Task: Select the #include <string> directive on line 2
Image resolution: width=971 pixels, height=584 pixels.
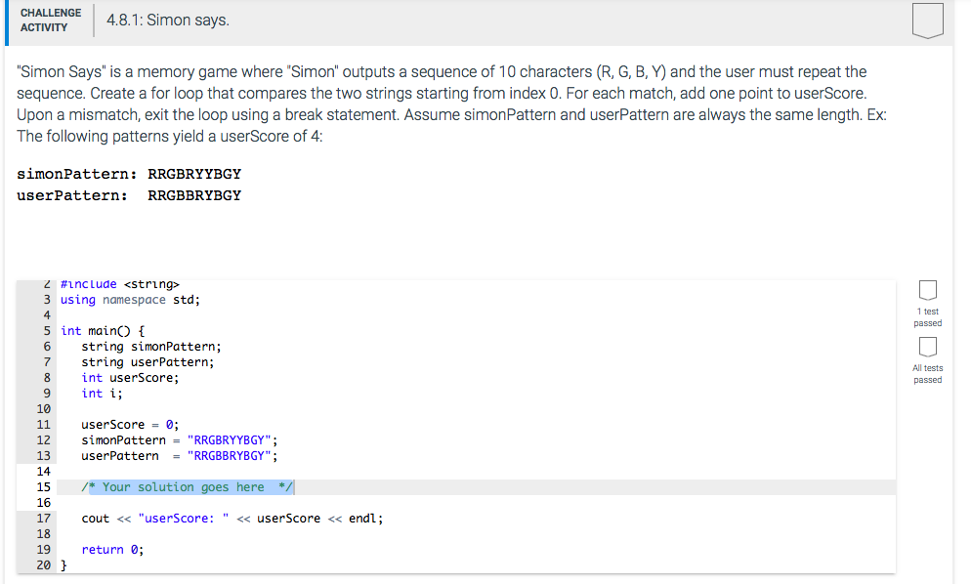Action: (x=119, y=283)
